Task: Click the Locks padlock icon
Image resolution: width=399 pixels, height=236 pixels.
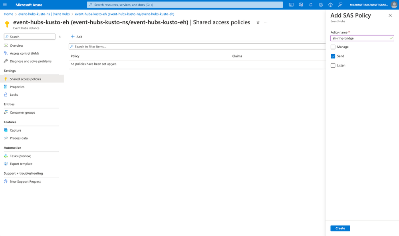Action: (6, 94)
